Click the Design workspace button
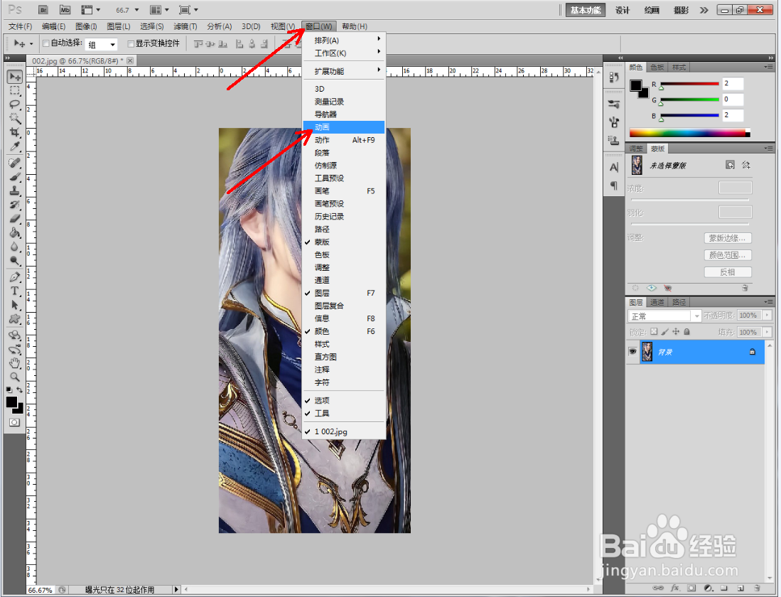This screenshot has width=781, height=597. (622, 11)
